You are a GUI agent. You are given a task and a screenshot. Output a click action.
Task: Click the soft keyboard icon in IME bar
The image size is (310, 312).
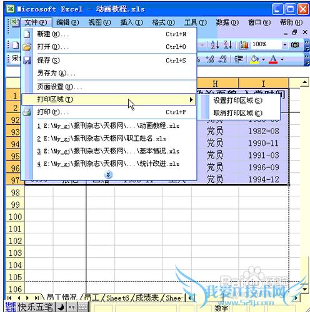pyautogui.click(x=83, y=307)
